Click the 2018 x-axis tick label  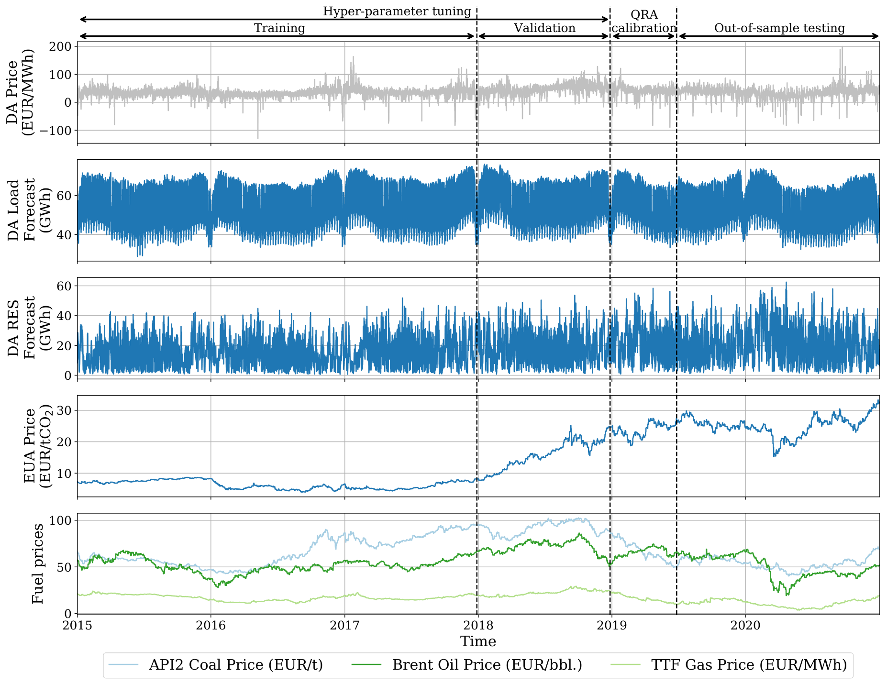click(x=478, y=625)
